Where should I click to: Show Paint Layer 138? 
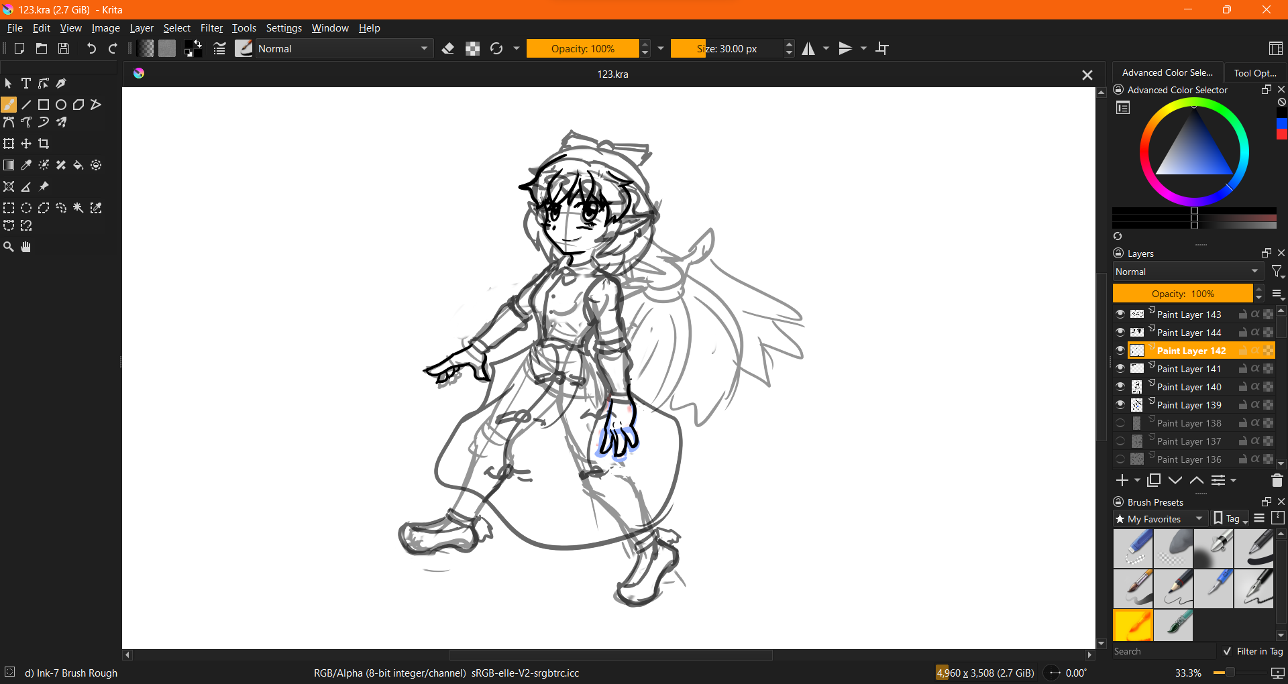(1120, 422)
